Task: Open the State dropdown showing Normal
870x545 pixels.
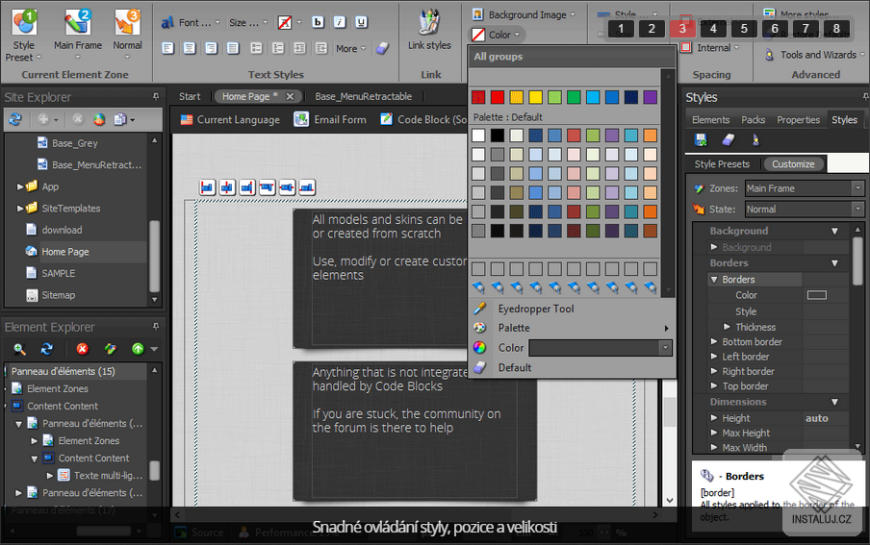Action: click(805, 209)
